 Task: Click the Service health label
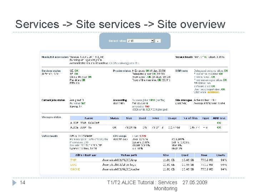click(x=184, y=57)
